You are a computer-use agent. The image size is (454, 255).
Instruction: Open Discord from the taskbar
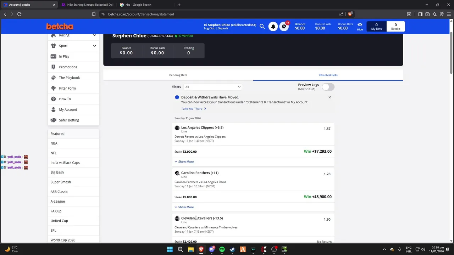click(x=212, y=249)
